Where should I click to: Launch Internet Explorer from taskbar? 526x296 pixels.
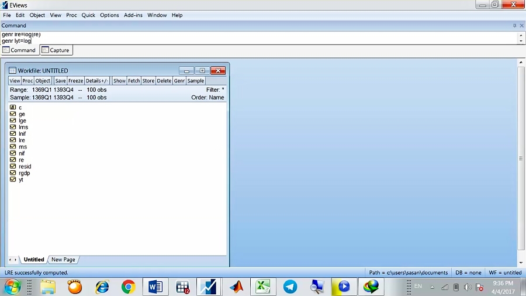(x=102, y=287)
